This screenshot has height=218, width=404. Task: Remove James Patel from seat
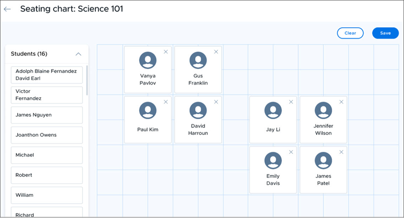tap(341, 152)
